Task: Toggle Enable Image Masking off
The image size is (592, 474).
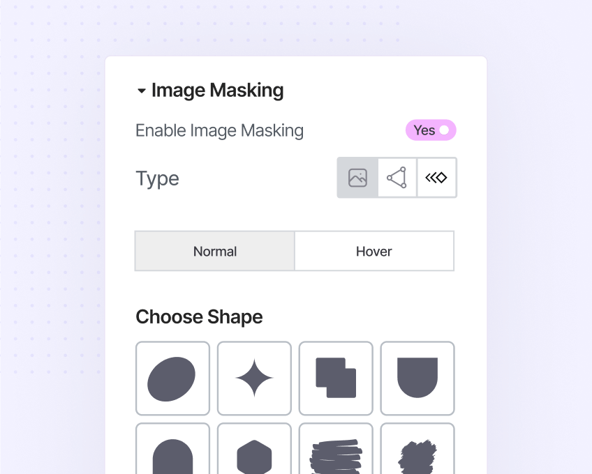Action: (431, 130)
